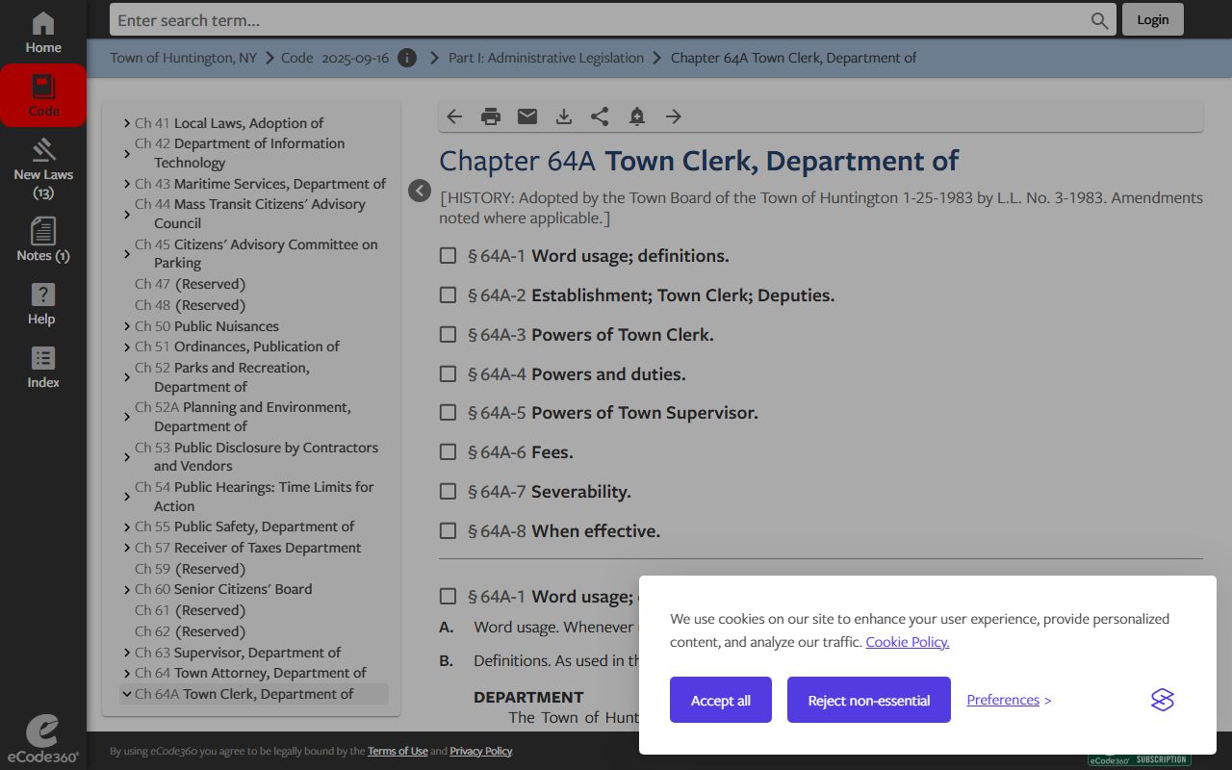Open Ch 47 (Reserved) entry

(x=190, y=284)
